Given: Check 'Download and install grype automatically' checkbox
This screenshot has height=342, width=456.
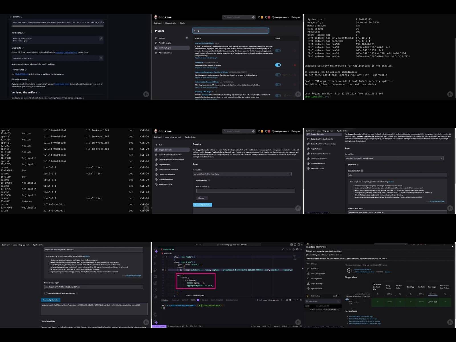Looking at the screenshot, I should pos(46,293).
